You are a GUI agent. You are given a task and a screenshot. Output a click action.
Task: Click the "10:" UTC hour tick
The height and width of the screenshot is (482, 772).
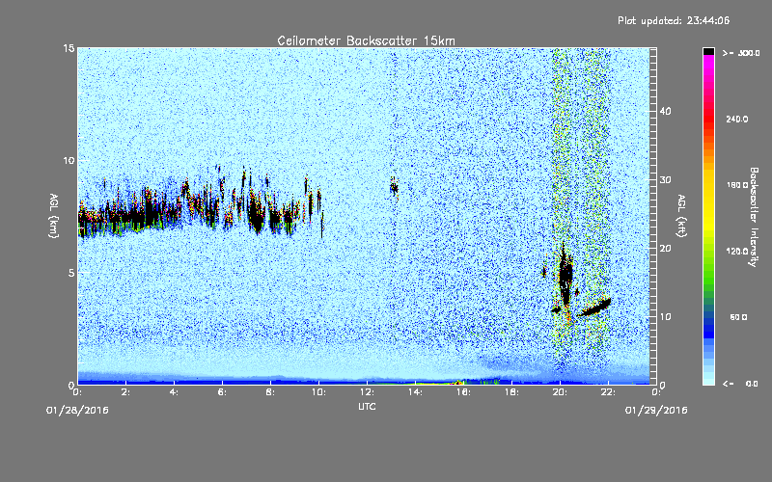tap(319, 392)
